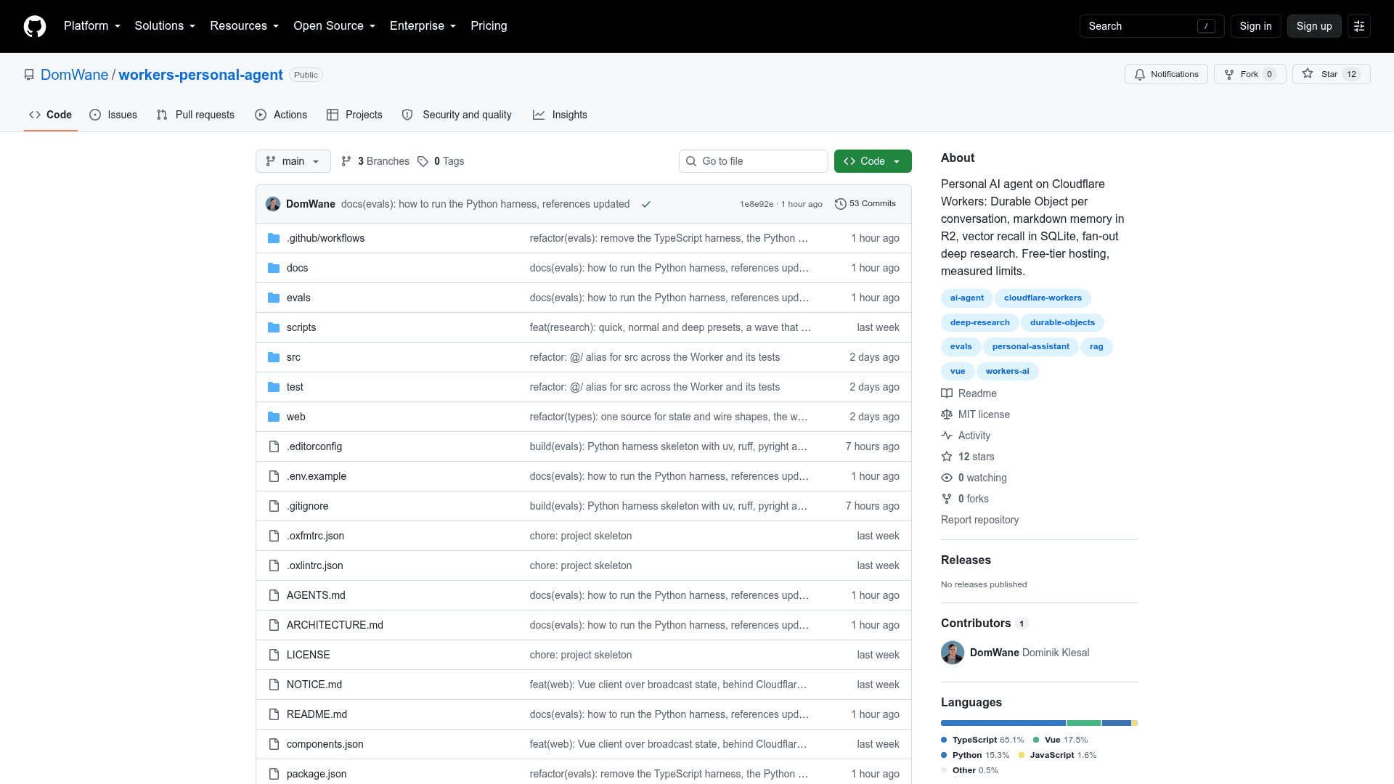Click the header Search box
The width and height of the screenshot is (1394, 784).
(x=1152, y=26)
